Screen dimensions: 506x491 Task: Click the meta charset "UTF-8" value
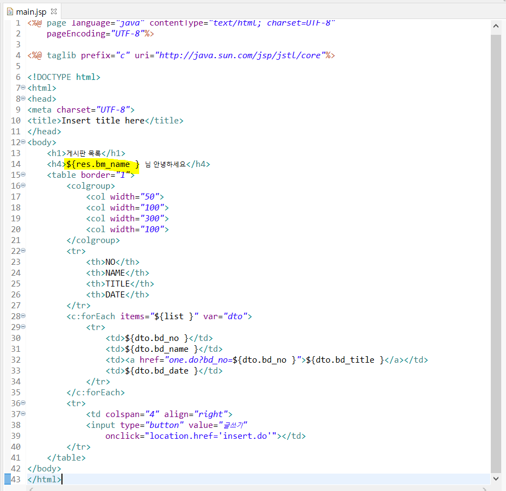point(113,110)
